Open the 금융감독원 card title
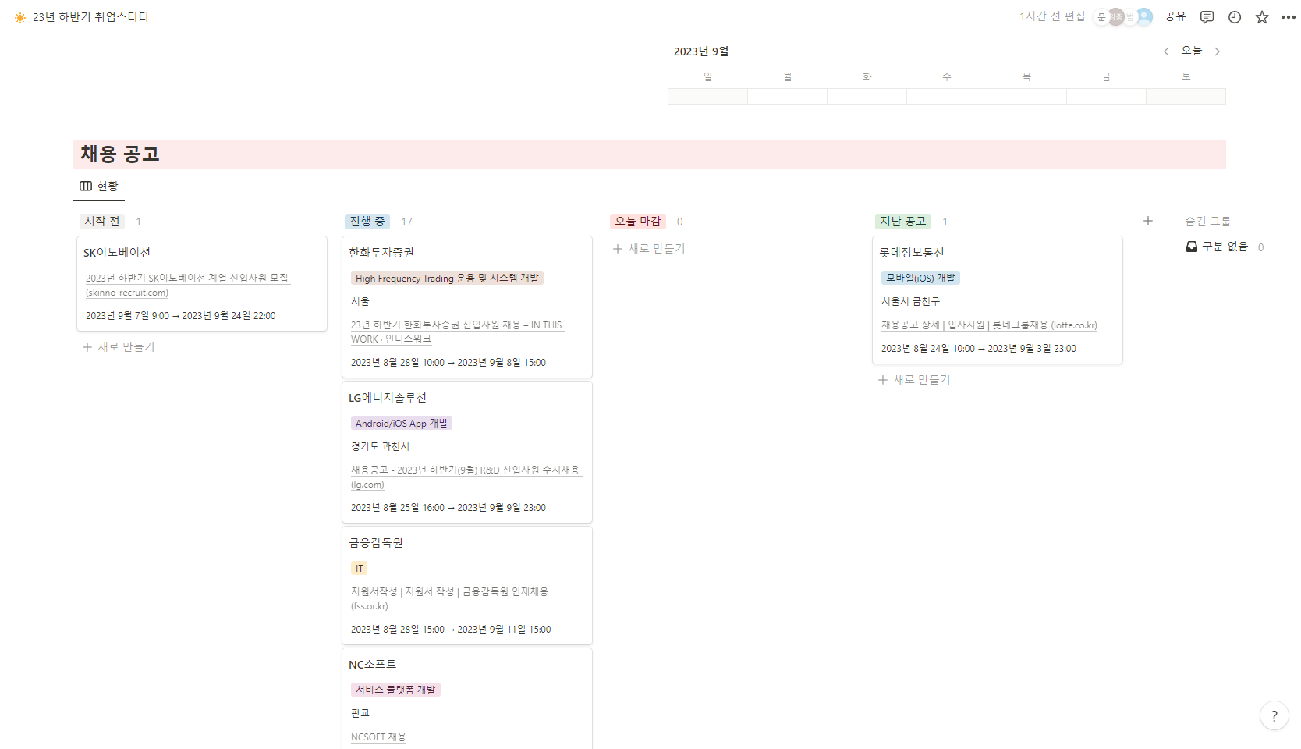This screenshot has height=749, width=1301. [x=376, y=543]
